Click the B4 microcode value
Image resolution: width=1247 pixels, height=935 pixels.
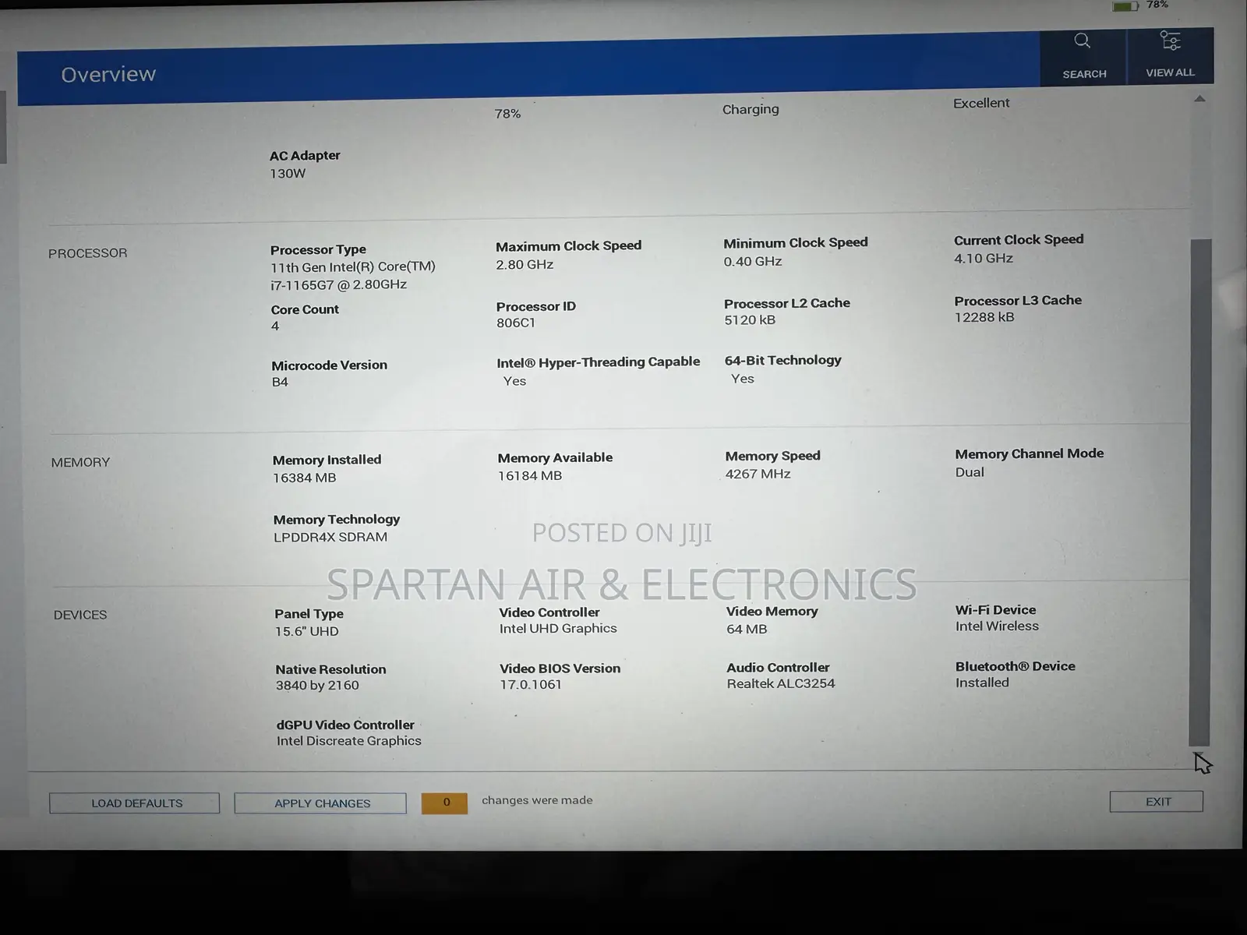[280, 382]
